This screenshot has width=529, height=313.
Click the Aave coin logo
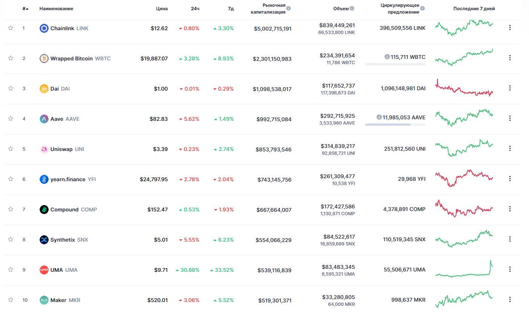[x=44, y=119]
